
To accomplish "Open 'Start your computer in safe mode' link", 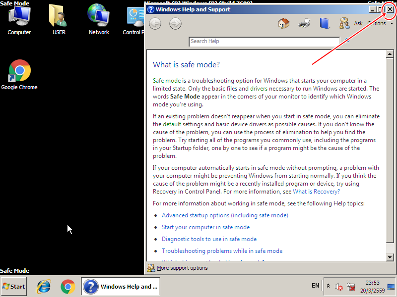I will [x=205, y=227].
